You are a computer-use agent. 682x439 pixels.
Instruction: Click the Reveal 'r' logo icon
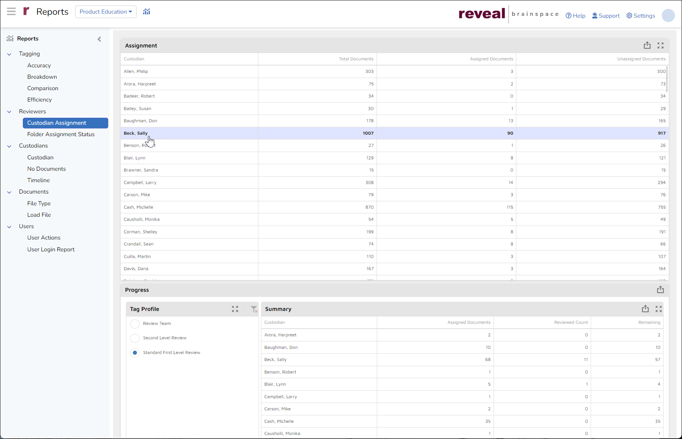26,11
